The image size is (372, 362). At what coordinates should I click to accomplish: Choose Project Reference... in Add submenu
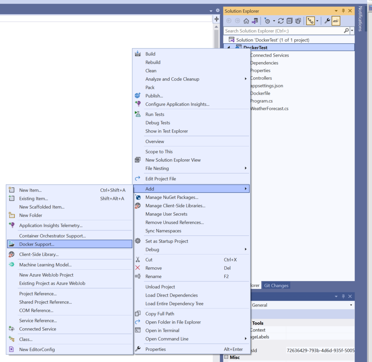click(38, 293)
